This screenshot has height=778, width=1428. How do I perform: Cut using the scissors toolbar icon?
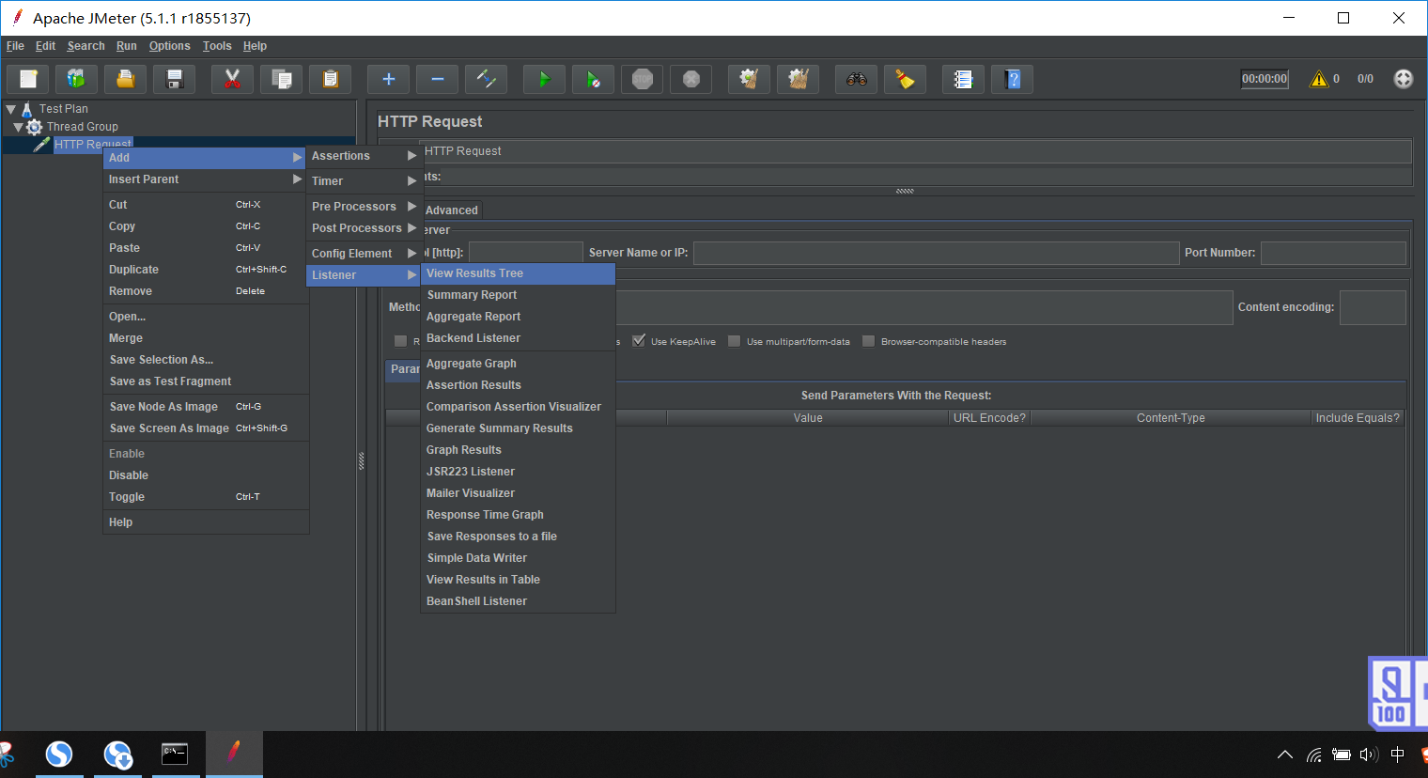pyautogui.click(x=232, y=80)
